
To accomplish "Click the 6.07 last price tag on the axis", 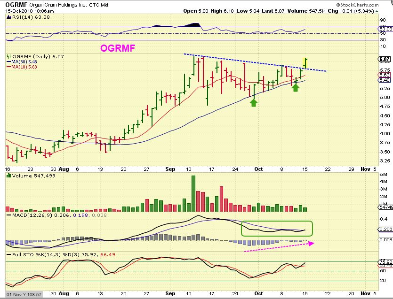I will tap(384, 59).
